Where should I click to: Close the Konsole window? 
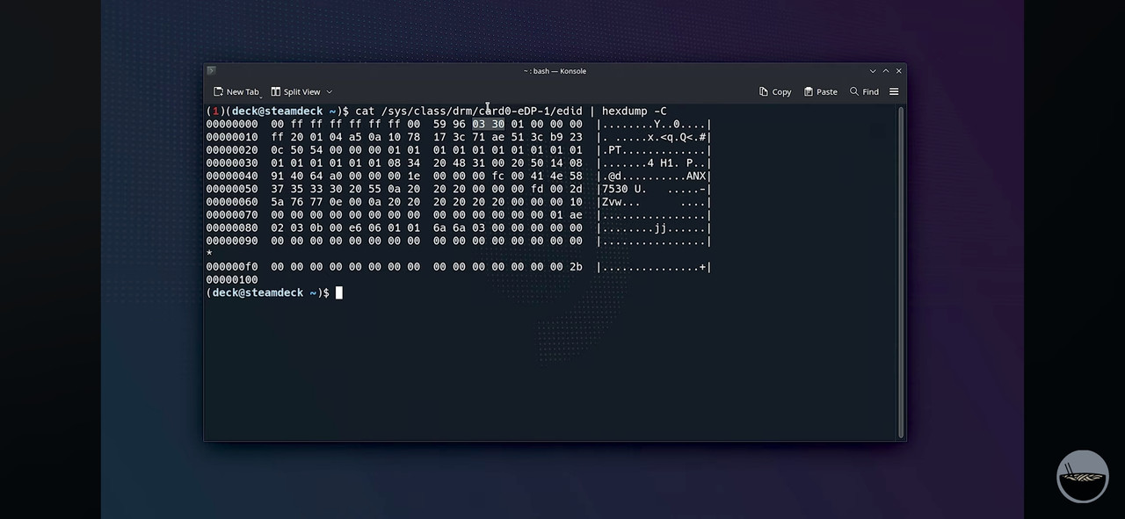pyautogui.click(x=898, y=71)
